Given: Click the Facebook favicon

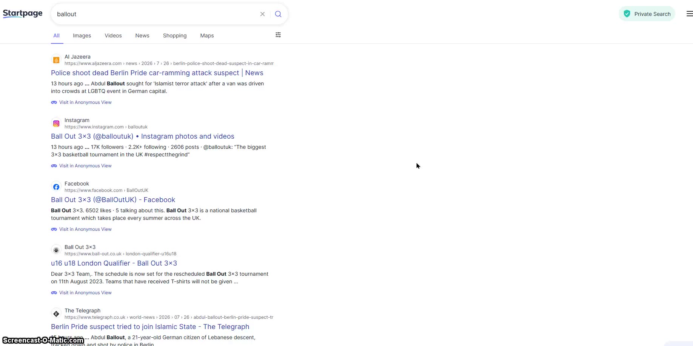Looking at the screenshot, I should coord(56,187).
